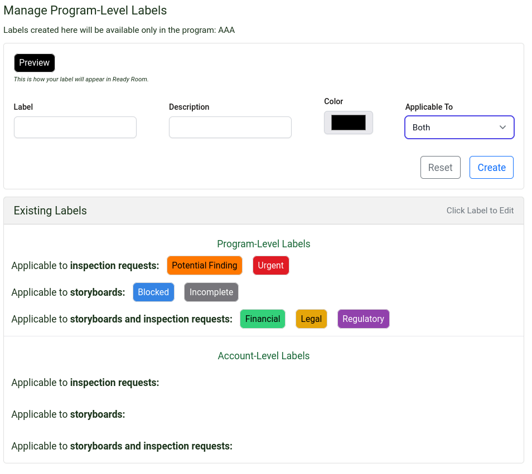Click the 'Applicable To' field caption
This screenshot has height=474, width=532.
tap(429, 107)
